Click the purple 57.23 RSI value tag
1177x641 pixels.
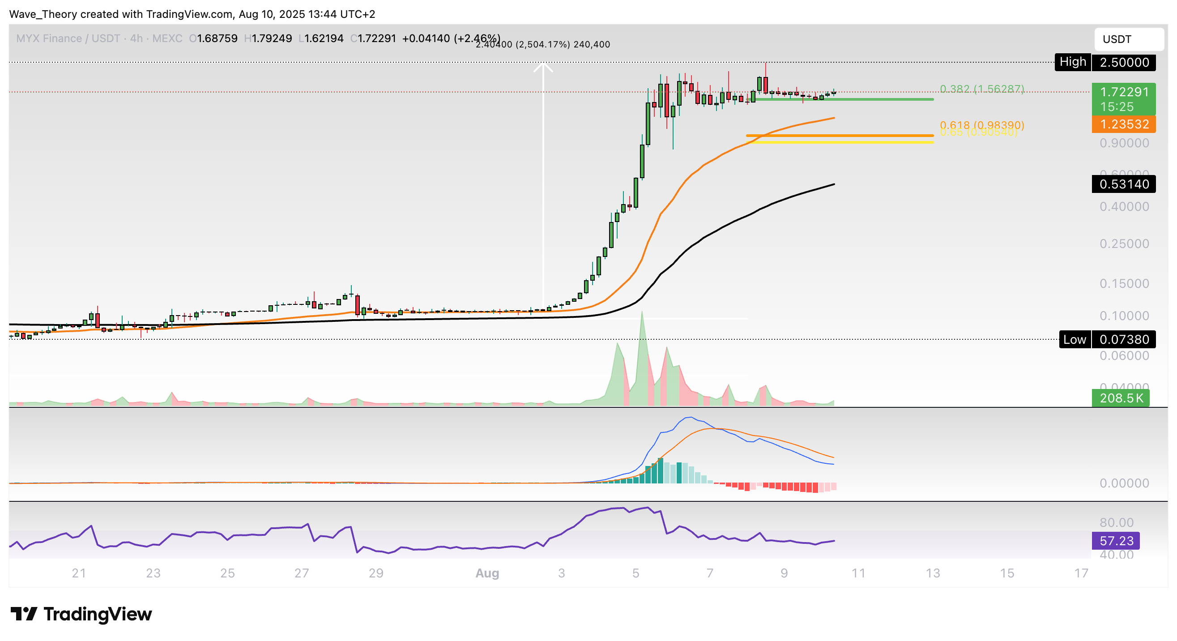pyautogui.click(x=1115, y=541)
